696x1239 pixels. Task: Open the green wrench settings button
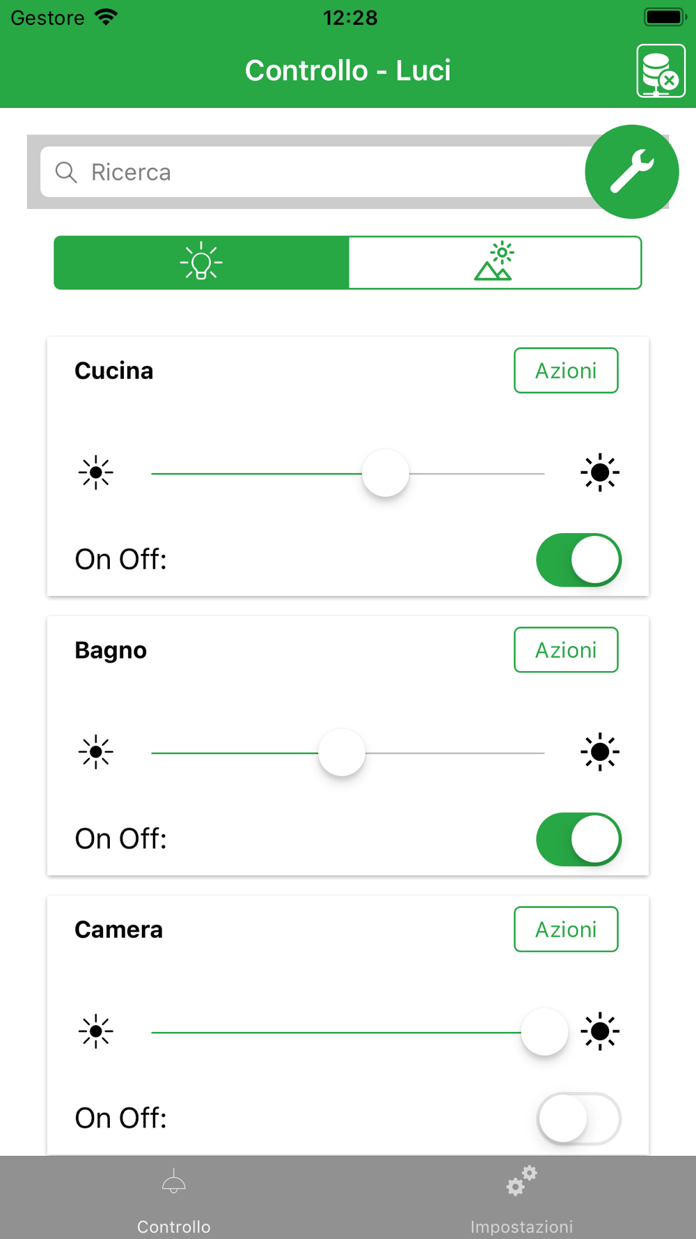632,171
